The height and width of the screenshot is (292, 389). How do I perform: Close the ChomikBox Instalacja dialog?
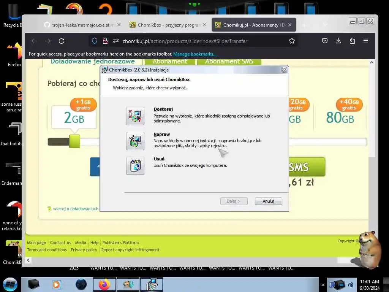(284, 70)
